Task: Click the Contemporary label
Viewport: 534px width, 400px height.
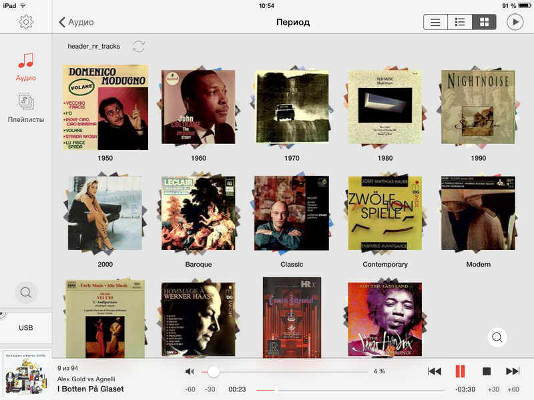Action: [x=385, y=264]
